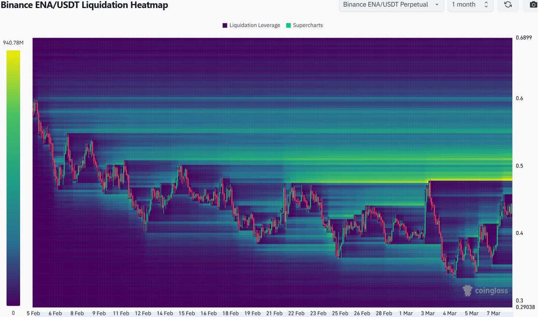Click the 7 Mar date label
This screenshot has width=538, height=317.
[x=493, y=313]
